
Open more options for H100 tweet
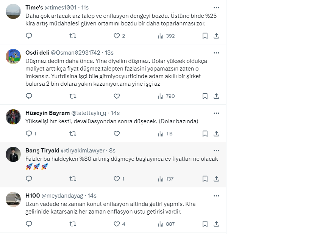pos(216,196)
